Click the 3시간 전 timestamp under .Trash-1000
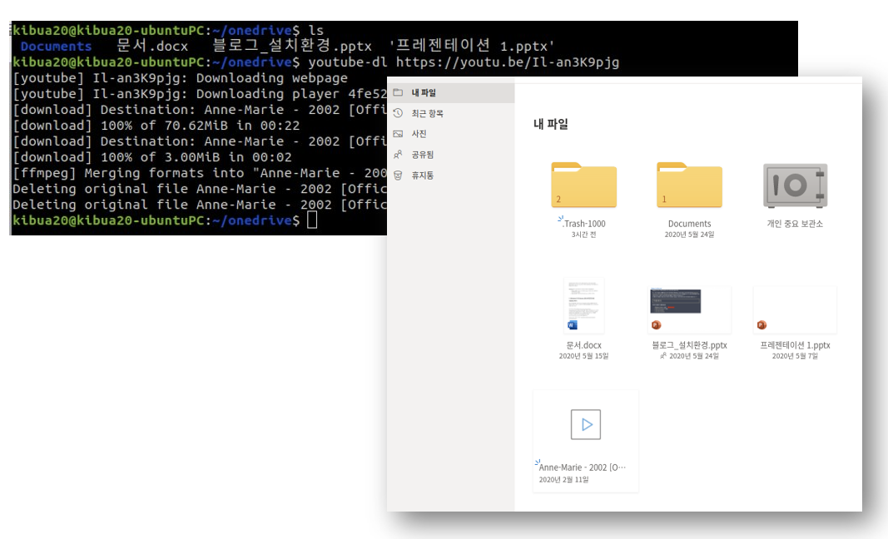Image resolution: width=888 pixels, height=539 pixels. click(584, 235)
